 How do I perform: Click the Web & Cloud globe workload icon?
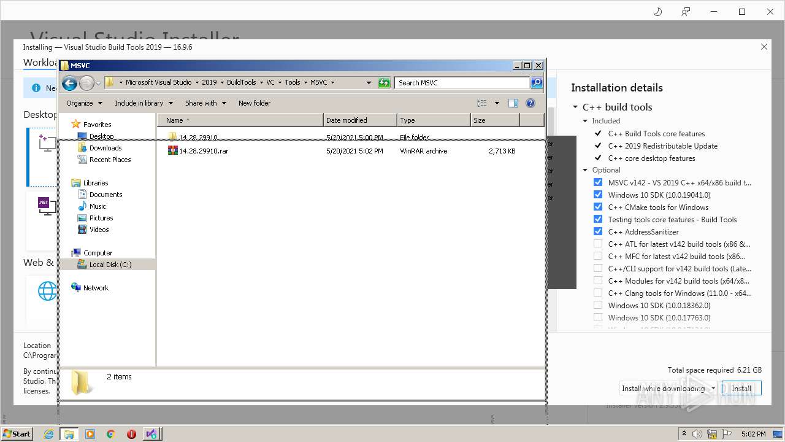pos(47,291)
